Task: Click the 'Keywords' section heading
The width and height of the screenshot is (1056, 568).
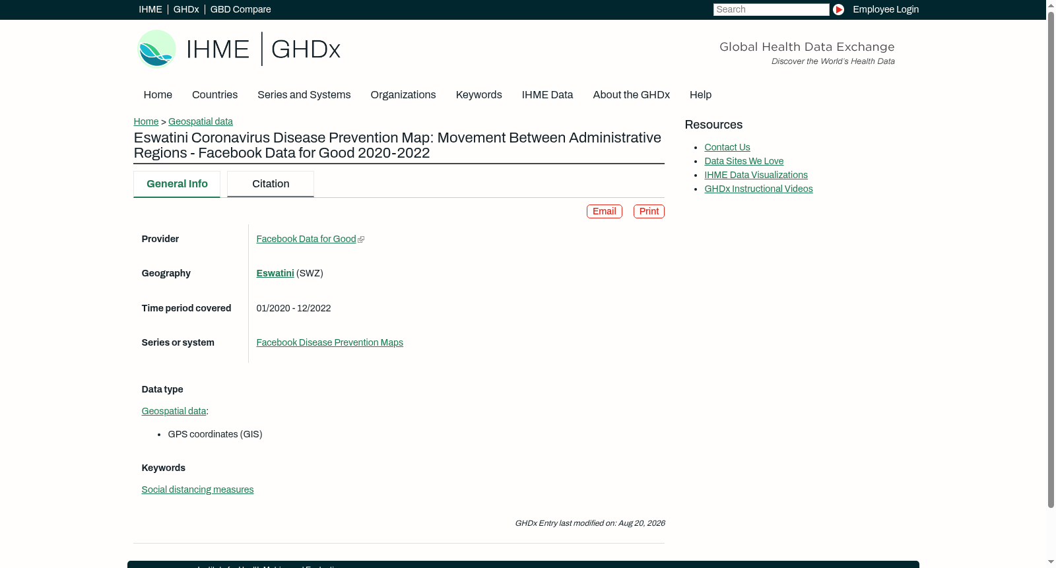Action: point(163,468)
